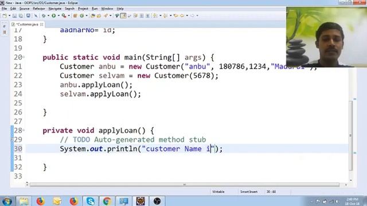Toggle the breadcrumb button left of Mark Occurrences
This screenshot has height=206, width=367.
[x=117, y=15]
